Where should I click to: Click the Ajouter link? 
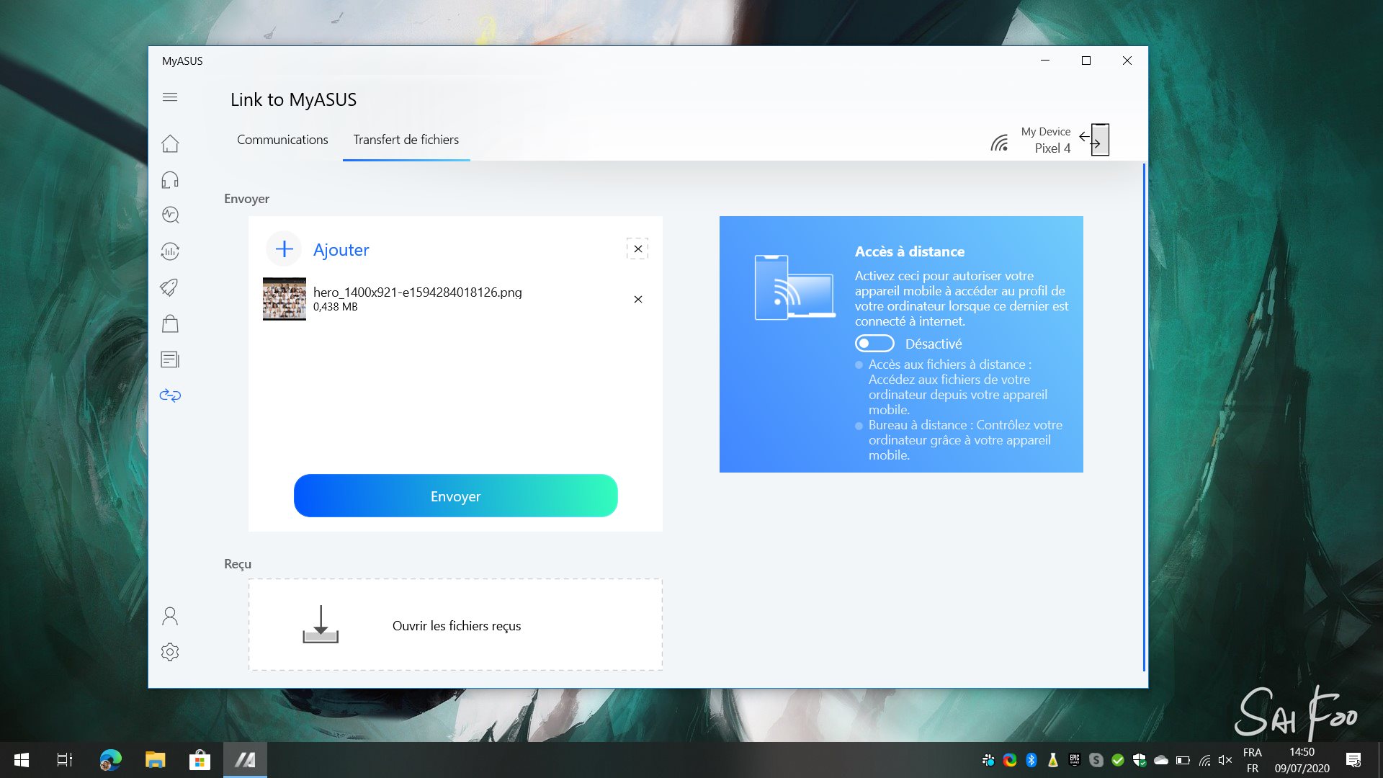(341, 250)
